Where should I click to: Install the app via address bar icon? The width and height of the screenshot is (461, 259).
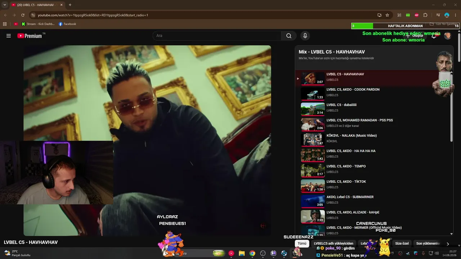[379, 15]
